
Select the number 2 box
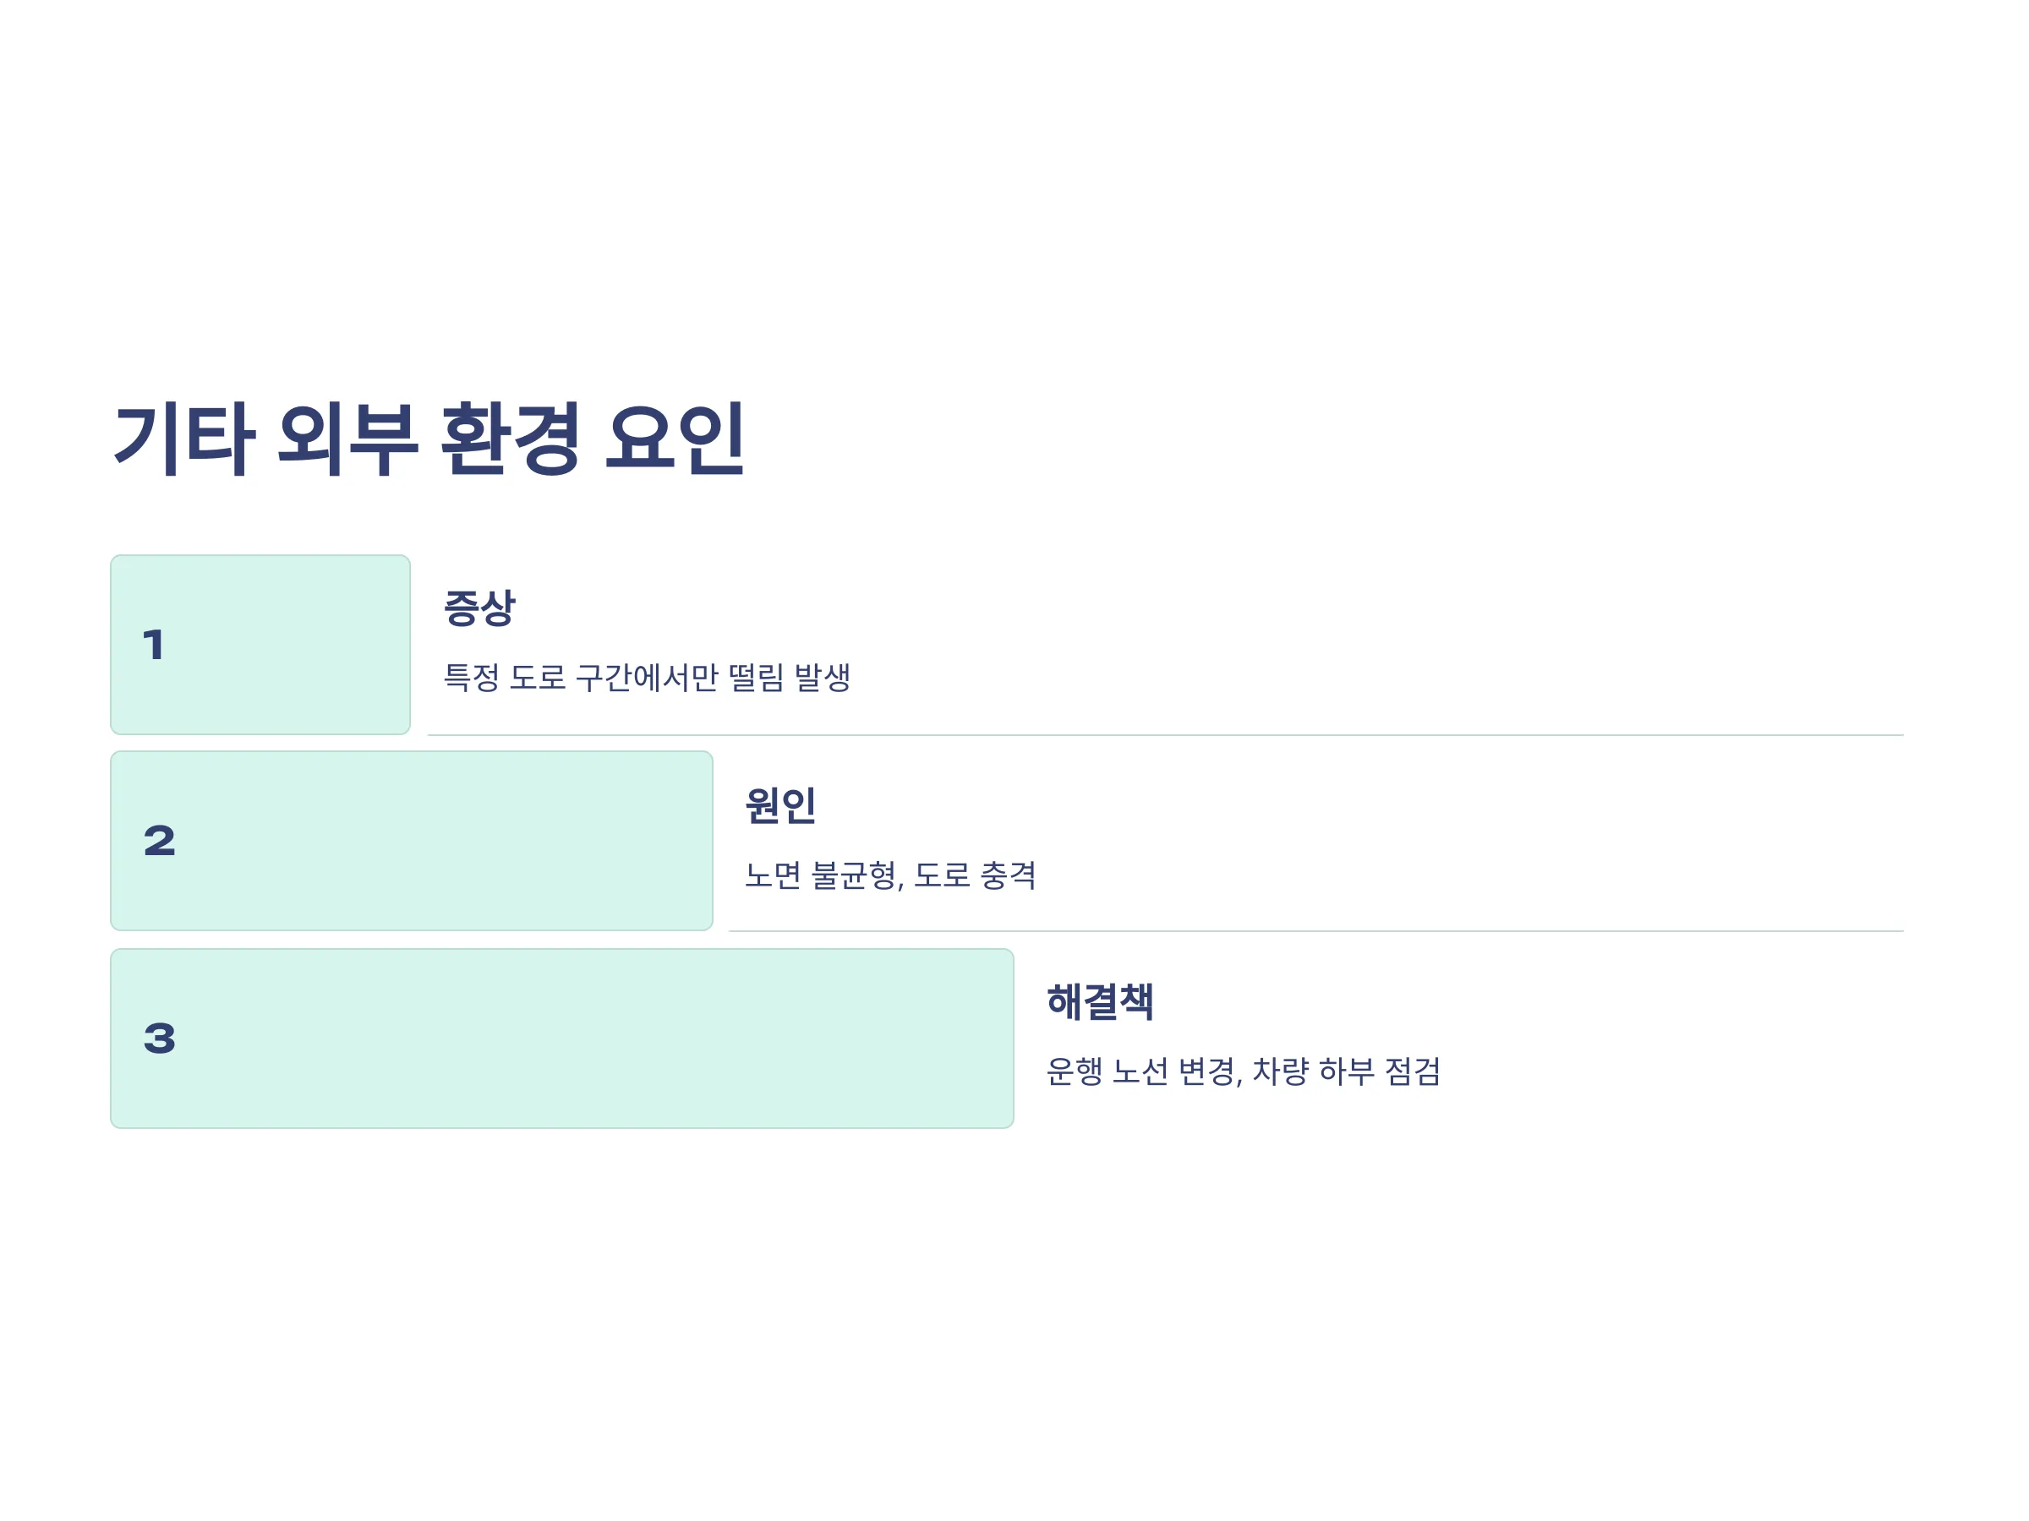coord(412,841)
